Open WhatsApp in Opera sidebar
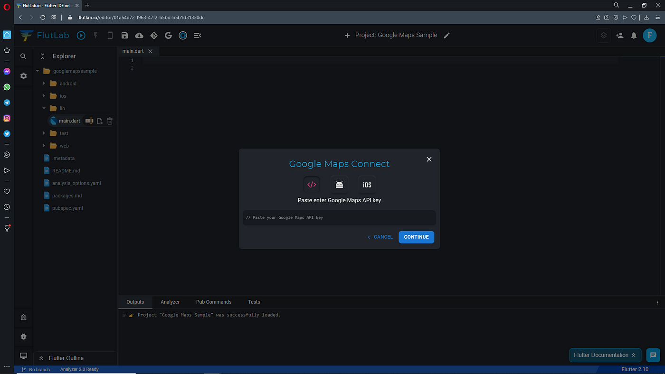Image resolution: width=665 pixels, height=374 pixels. 7,87
